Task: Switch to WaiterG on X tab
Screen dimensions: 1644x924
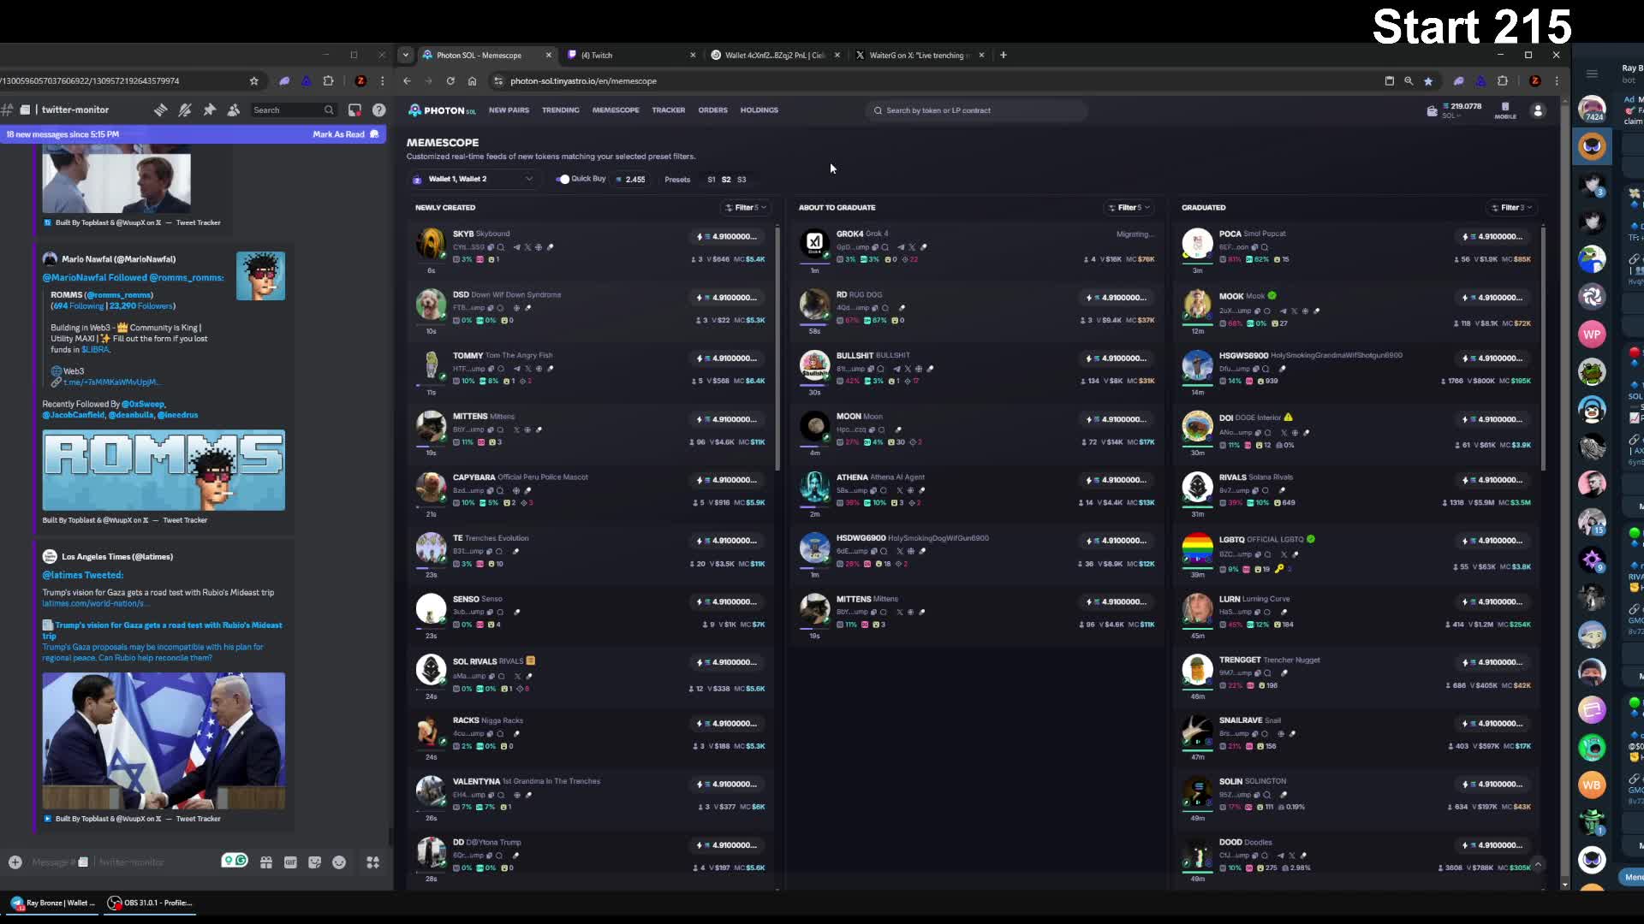Action: (920, 55)
